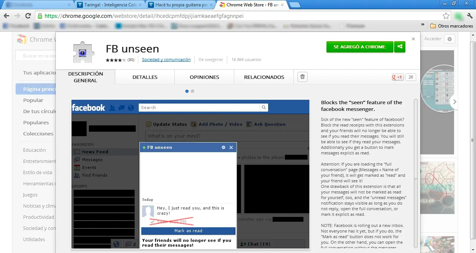This screenshot has height=253, width=476.
Task: Click the Chrome Web Store logo
Action: [22, 39]
